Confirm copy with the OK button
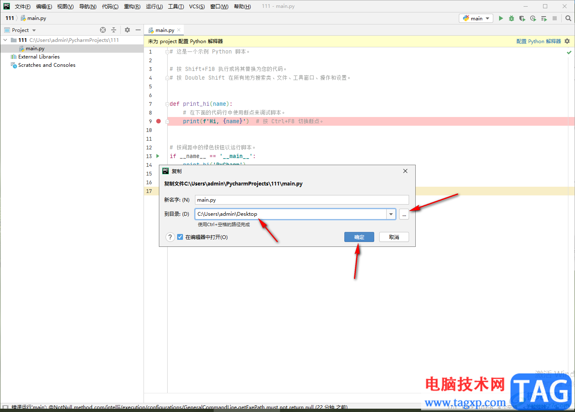 359,237
